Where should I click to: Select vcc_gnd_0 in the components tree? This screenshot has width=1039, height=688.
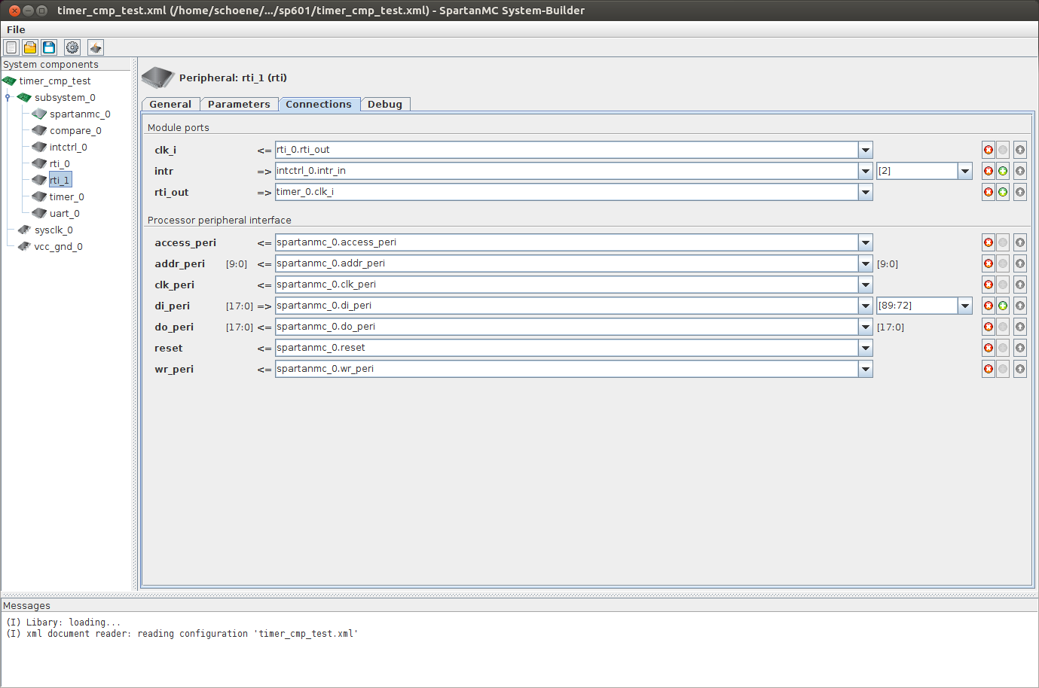coord(58,246)
